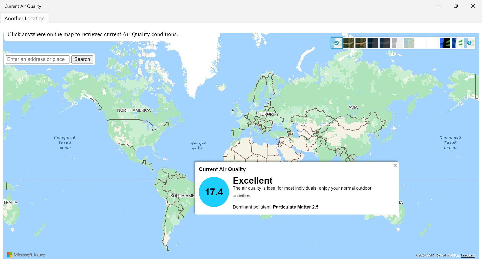Select the satellite imagery map style thumbnail
Screen dimensions: 482x271
[x=348, y=43]
